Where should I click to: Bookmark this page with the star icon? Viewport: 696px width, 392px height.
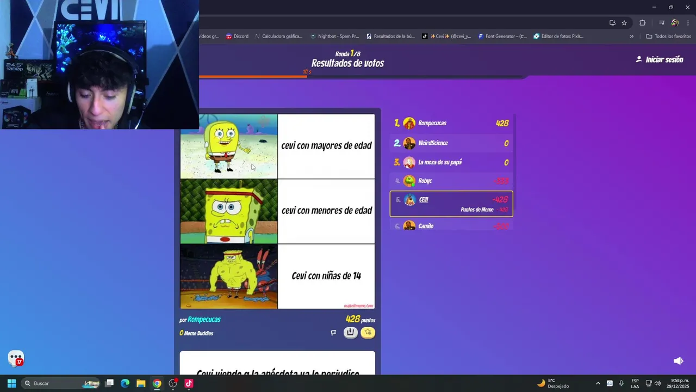624,23
